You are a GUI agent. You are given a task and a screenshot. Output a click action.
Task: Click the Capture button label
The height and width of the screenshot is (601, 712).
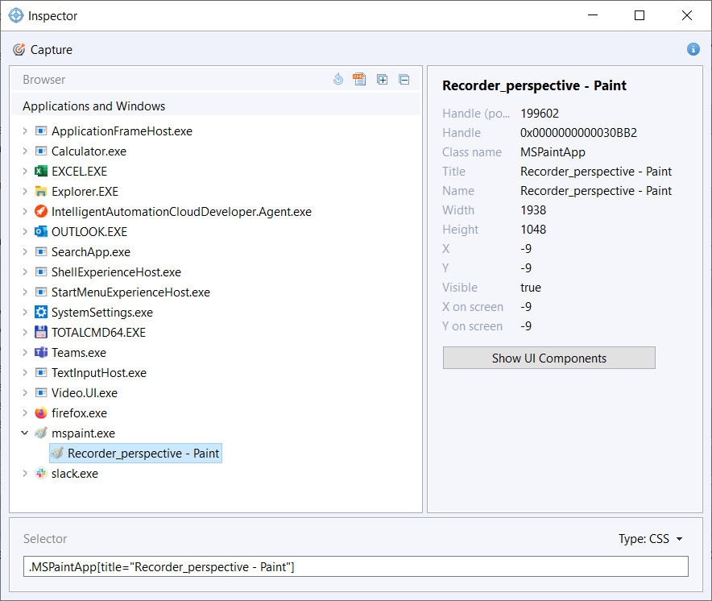[x=52, y=49]
